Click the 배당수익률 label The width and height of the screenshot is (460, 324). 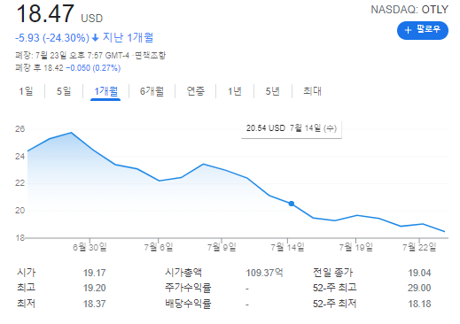(188, 304)
